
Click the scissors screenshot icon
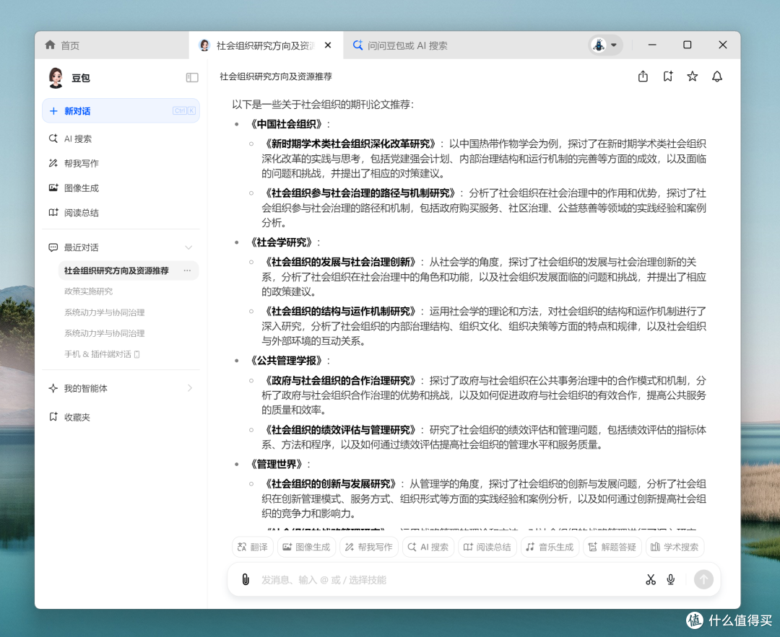tap(651, 580)
